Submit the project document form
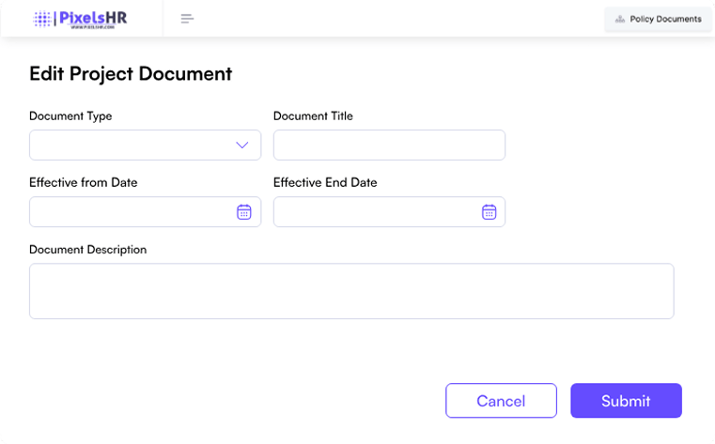The width and height of the screenshot is (715, 444). (626, 401)
